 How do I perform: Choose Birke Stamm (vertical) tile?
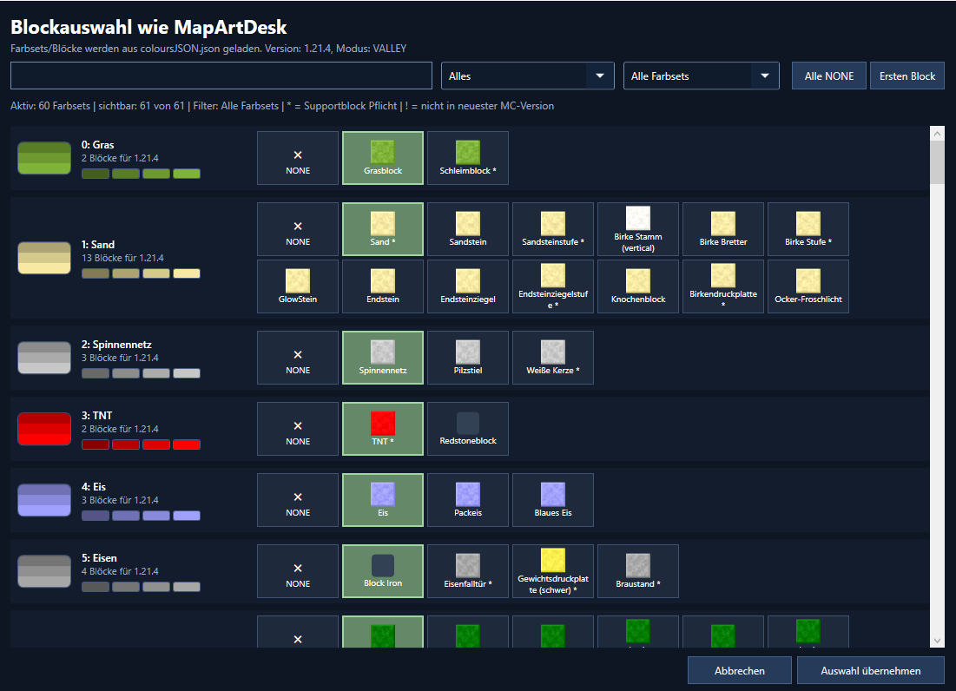[637, 229]
